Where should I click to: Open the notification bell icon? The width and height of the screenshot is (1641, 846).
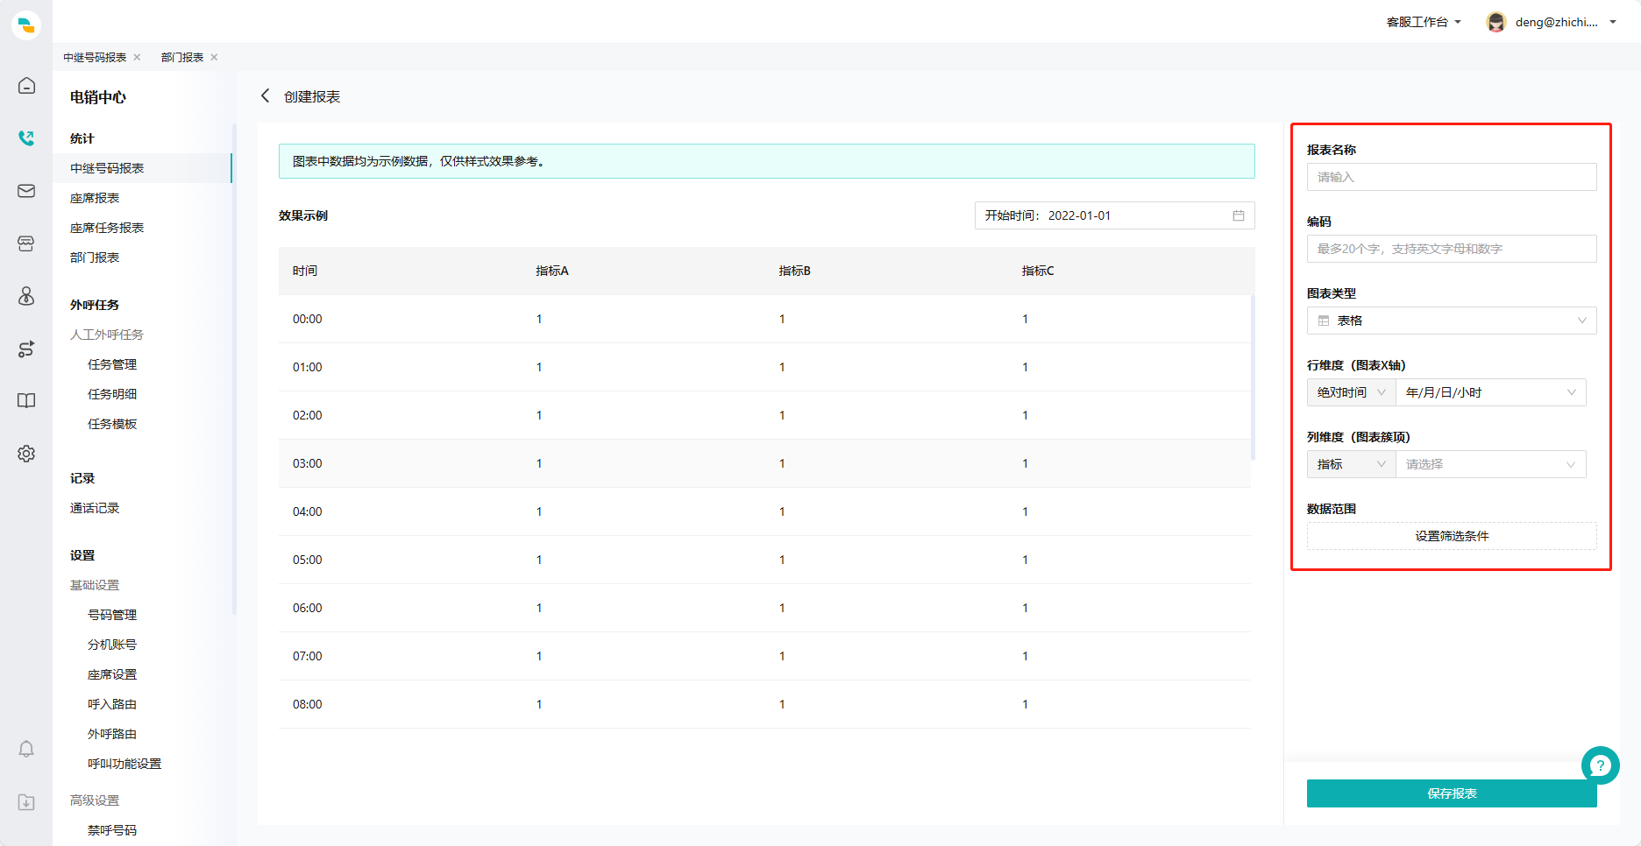(26, 749)
